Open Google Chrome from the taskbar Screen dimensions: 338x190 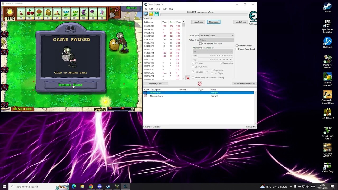point(91,187)
